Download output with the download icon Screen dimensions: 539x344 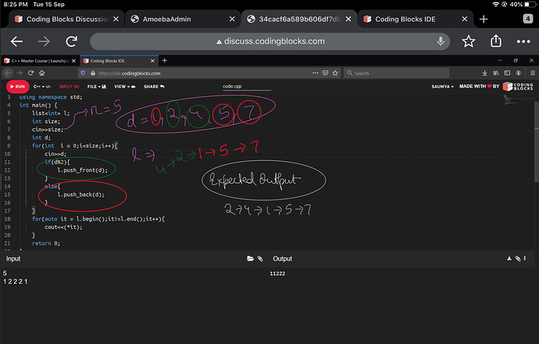coord(509,258)
